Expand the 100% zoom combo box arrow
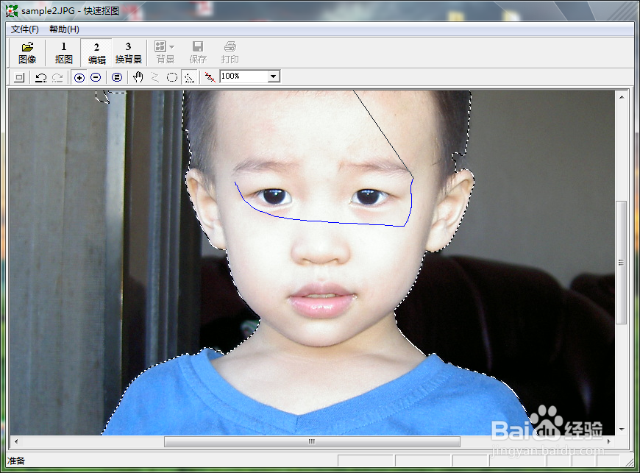This screenshot has height=473, width=640. click(x=274, y=77)
